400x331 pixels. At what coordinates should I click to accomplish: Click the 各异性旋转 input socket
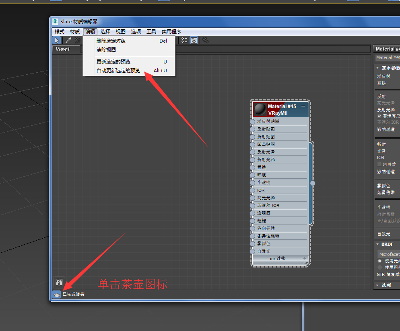point(252,236)
